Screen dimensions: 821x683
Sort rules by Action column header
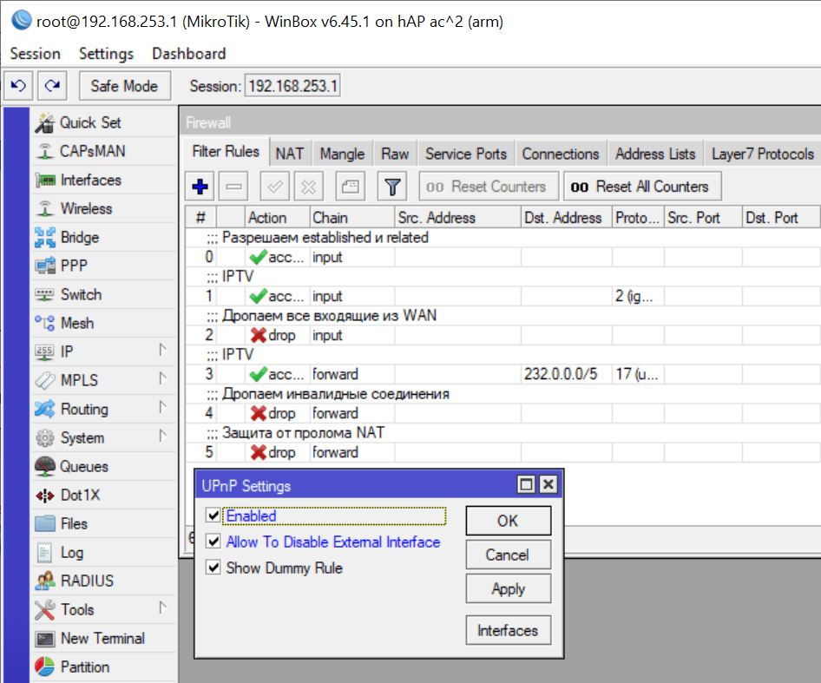click(x=277, y=217)
